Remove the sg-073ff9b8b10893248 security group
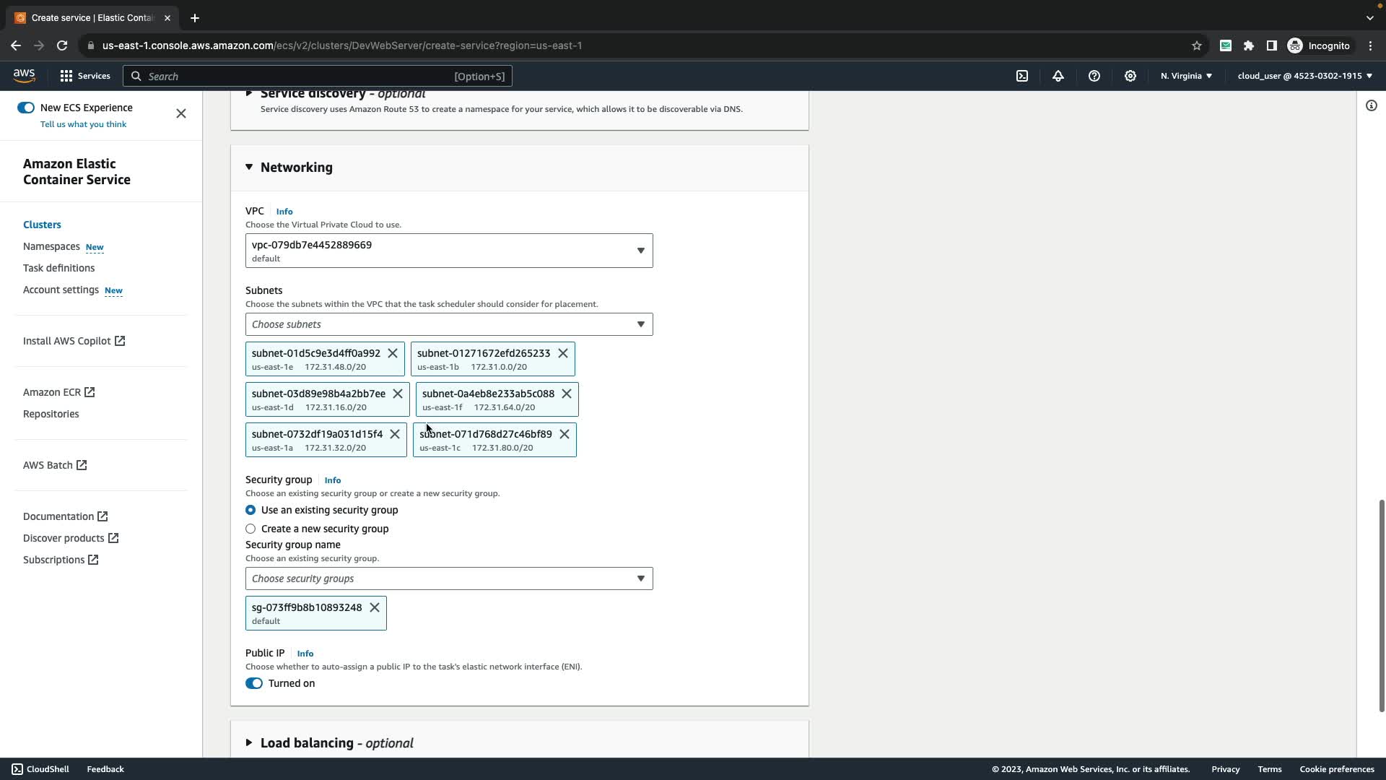Viewport: 1386px width, 780px height. tap(375, 607)
